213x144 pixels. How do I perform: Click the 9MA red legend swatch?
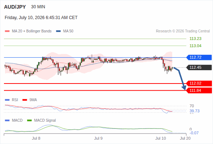point(25,100)
